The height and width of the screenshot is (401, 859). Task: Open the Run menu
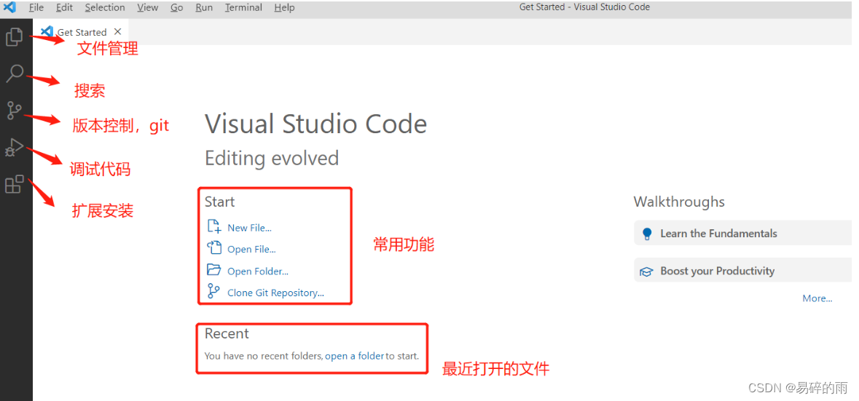(x=204, y=8)
